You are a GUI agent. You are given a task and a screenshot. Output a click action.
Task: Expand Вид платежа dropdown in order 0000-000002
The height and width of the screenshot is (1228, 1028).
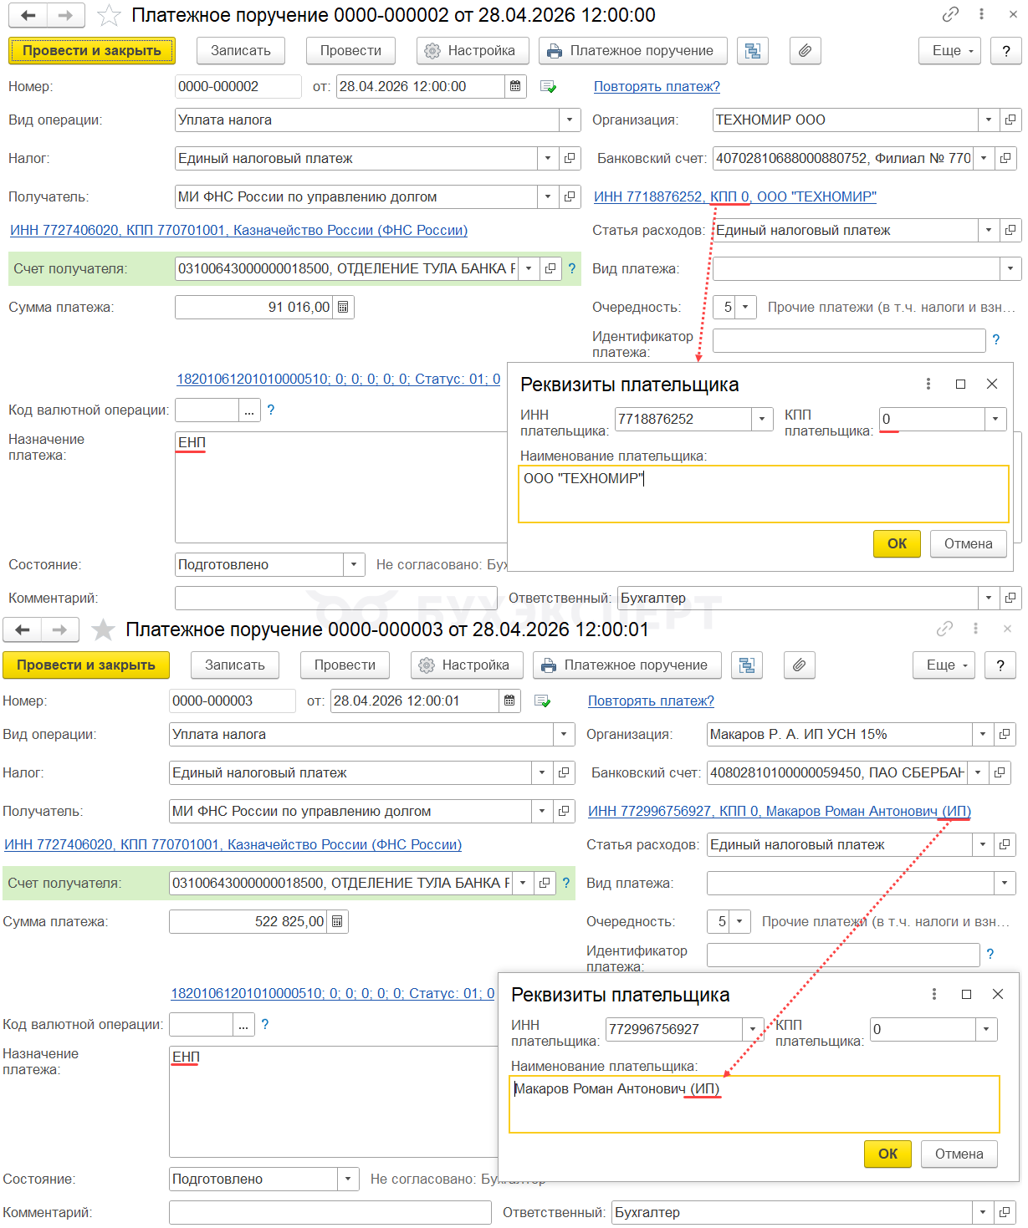[x=1010, y=268]
